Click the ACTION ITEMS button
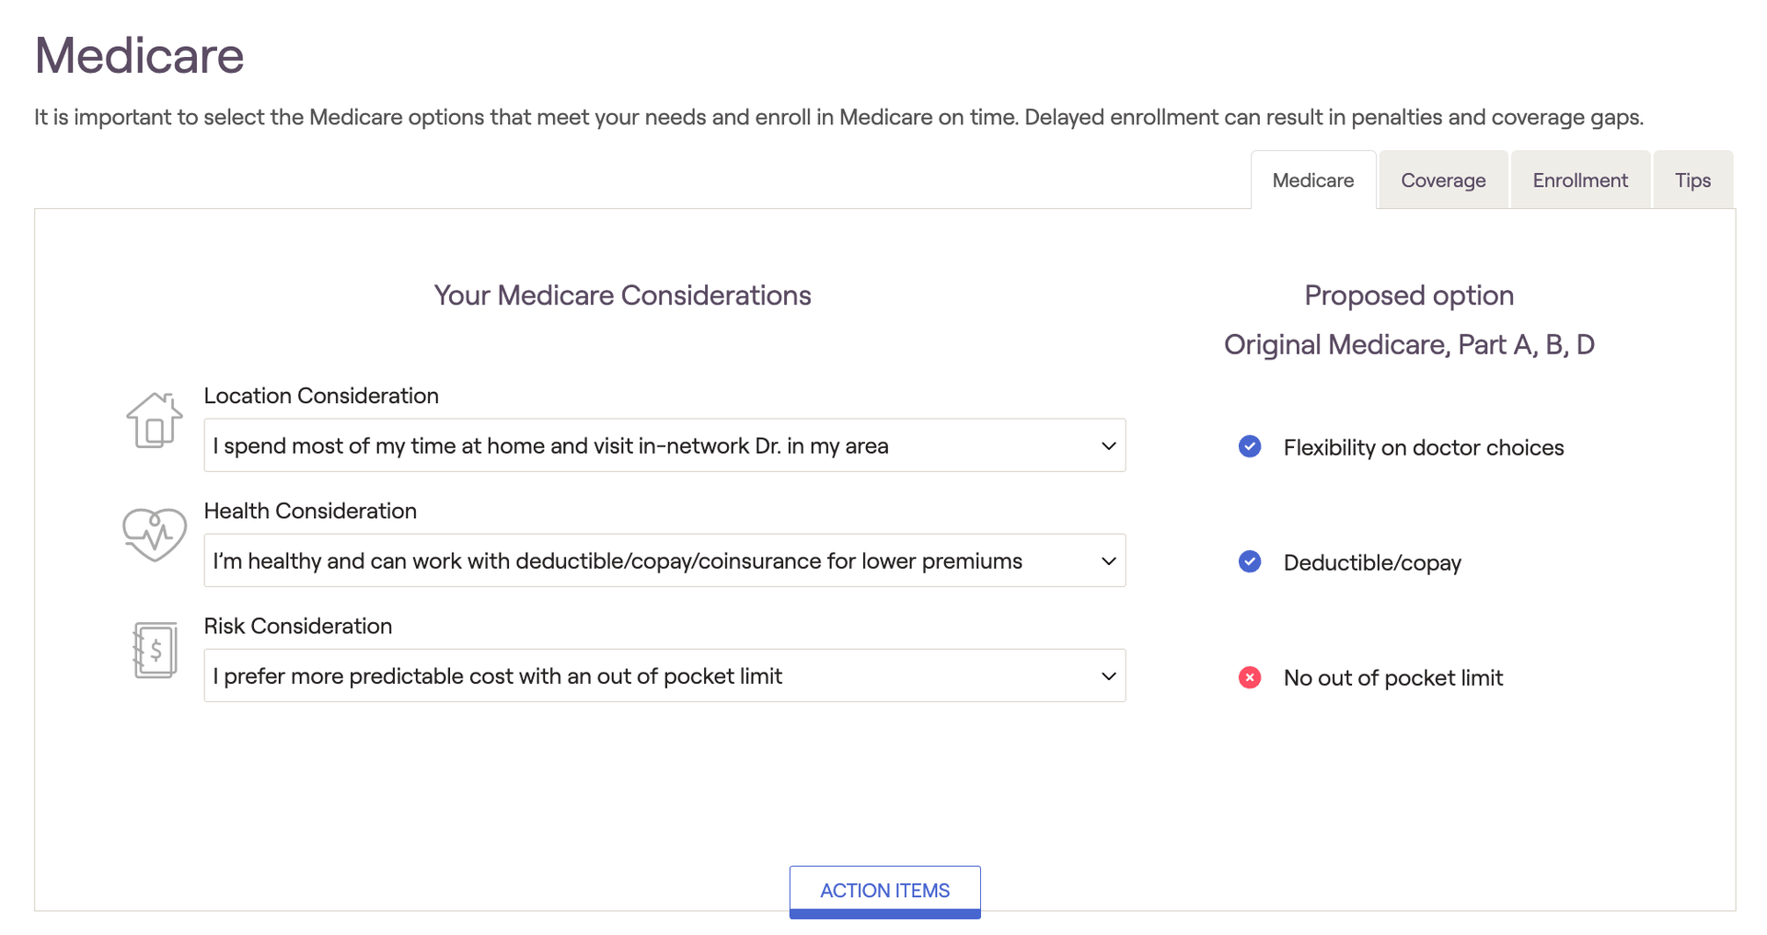This screenshot has width=1767, height=935. tap(884, 892)
